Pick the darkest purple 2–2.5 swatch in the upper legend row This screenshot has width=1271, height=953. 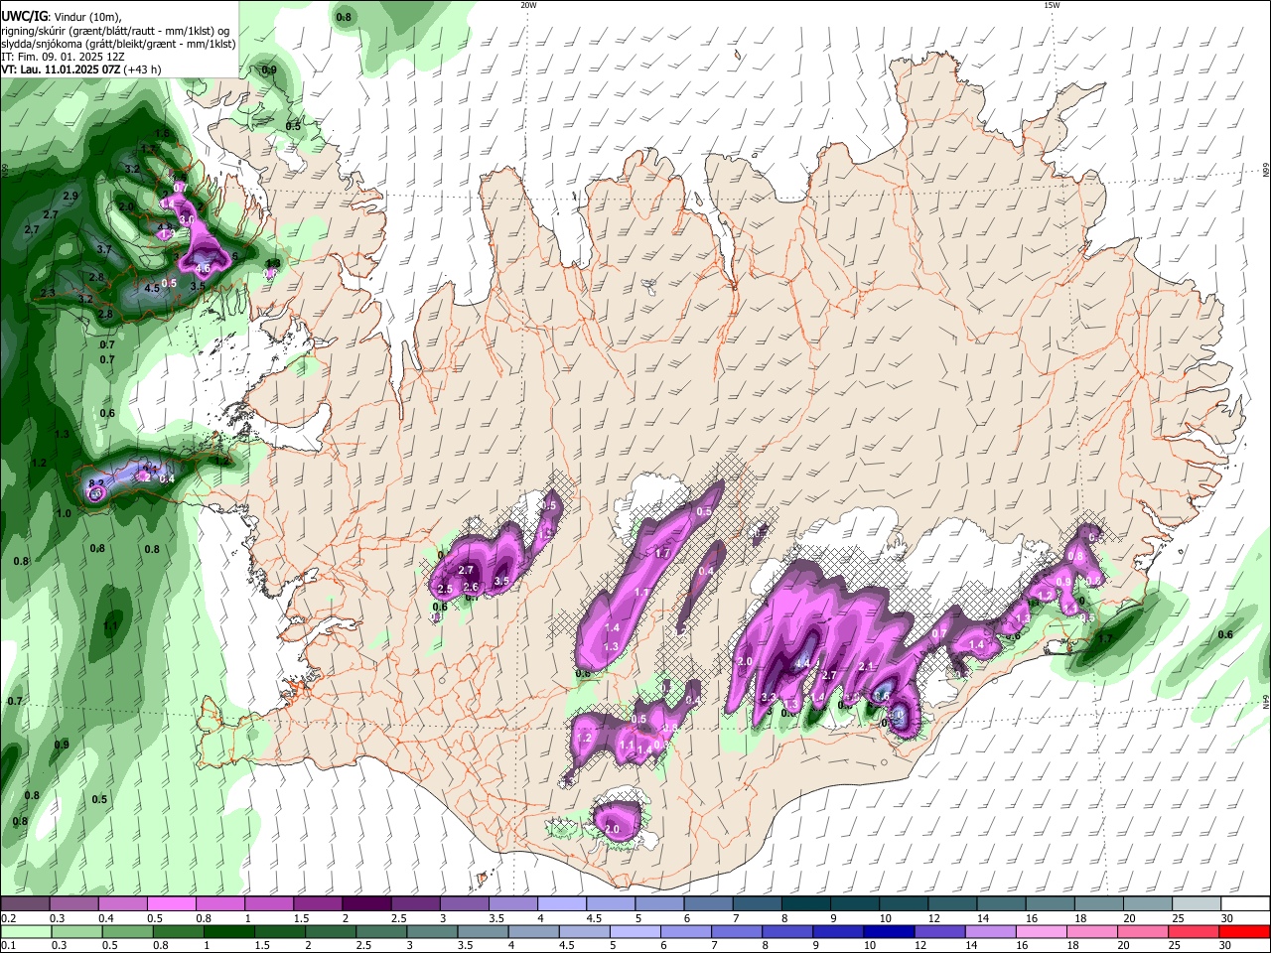pyautogui.click(x=365, y=904)
